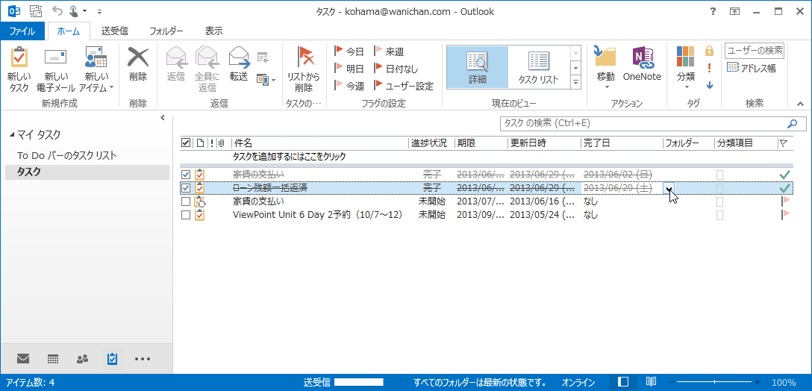Collapse the ribbon with caret arrow
This screenshot has width=812, height=391.
point(801,104)
